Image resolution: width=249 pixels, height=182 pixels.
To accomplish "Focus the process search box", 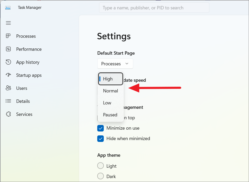I will coord(154,8).
